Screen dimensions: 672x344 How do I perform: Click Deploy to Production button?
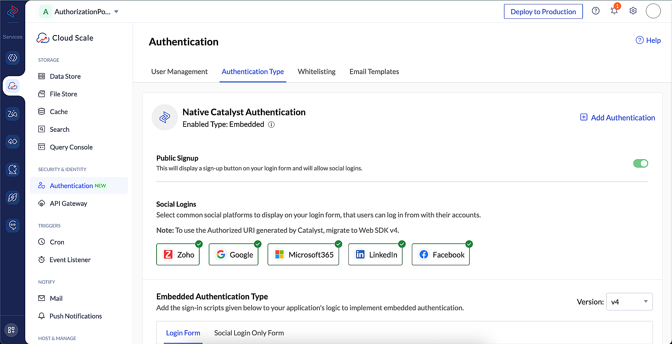pos(543,12)
